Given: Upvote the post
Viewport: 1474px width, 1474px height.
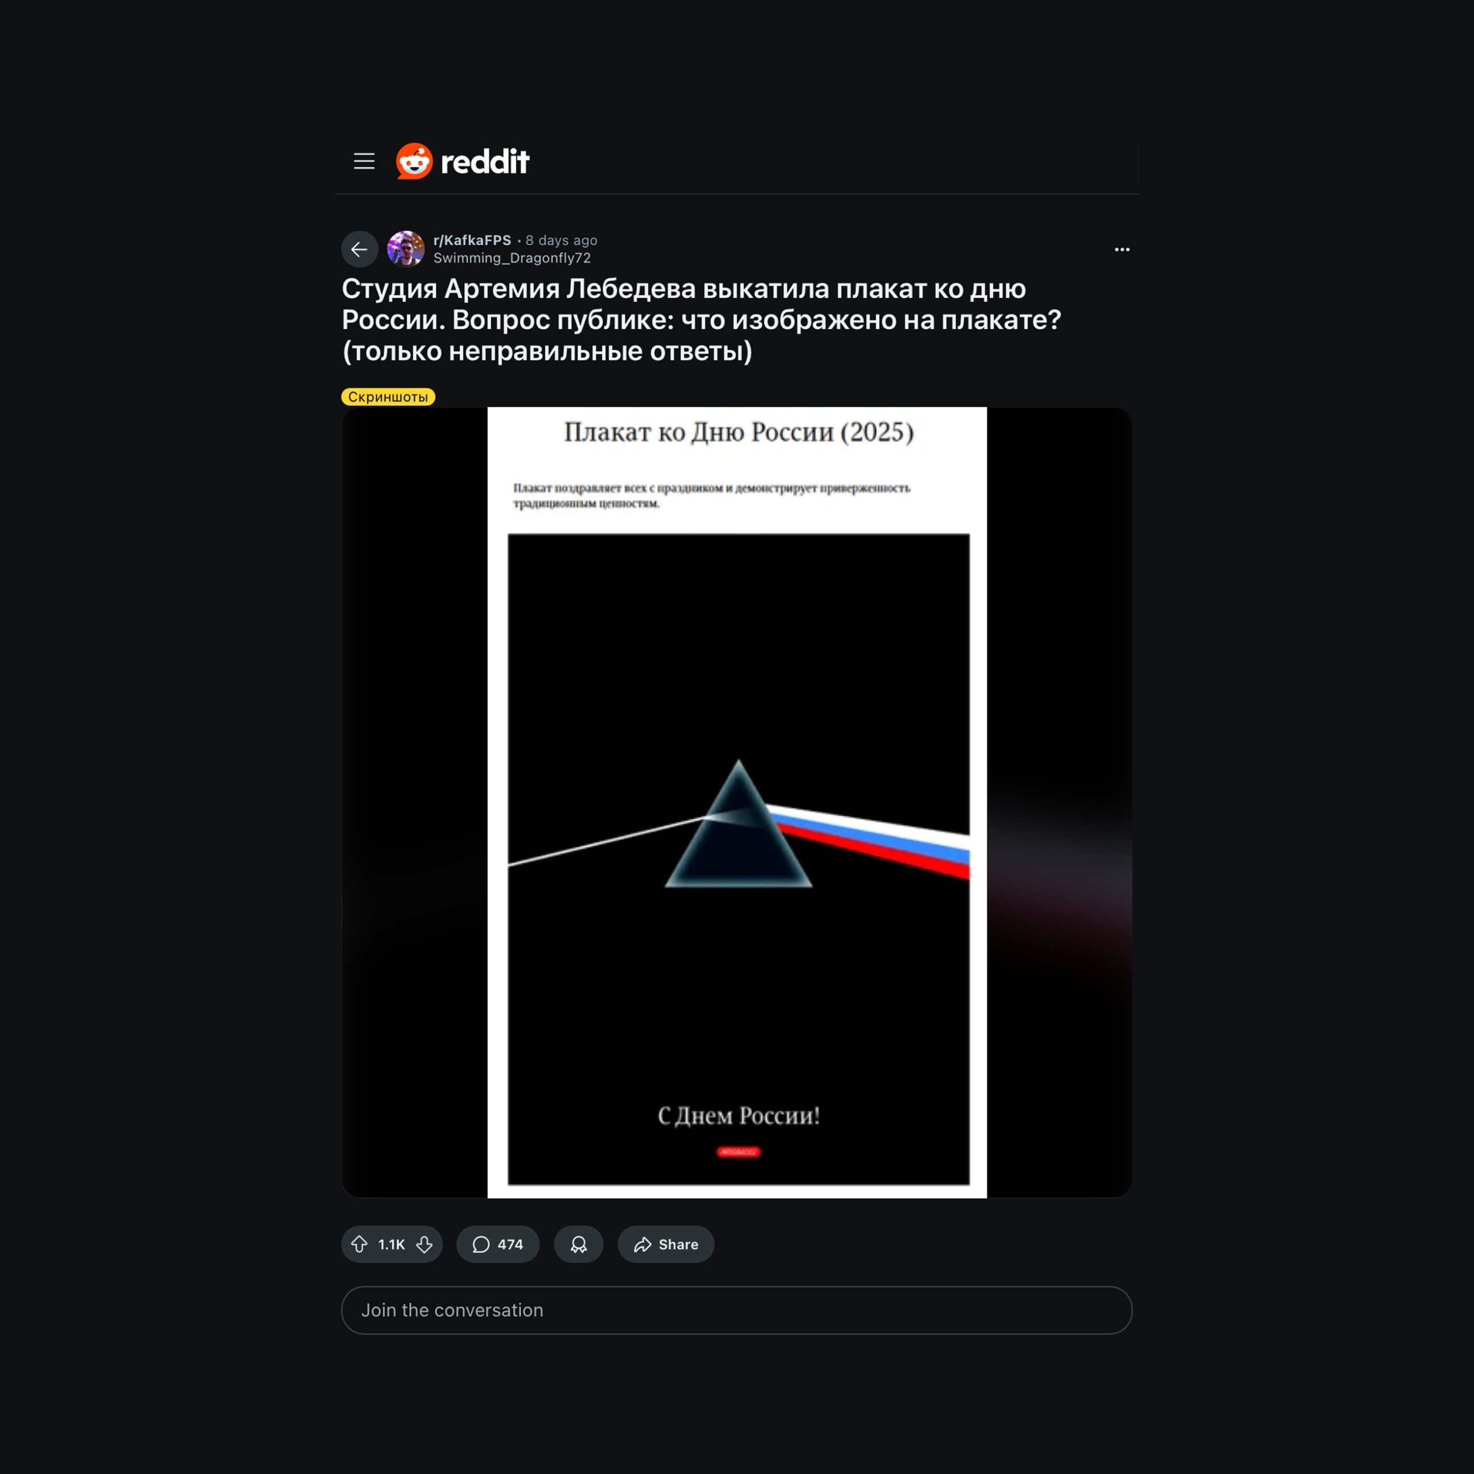Looking at the screenshot, I should pyautogui.click(x=359, y=1244).
